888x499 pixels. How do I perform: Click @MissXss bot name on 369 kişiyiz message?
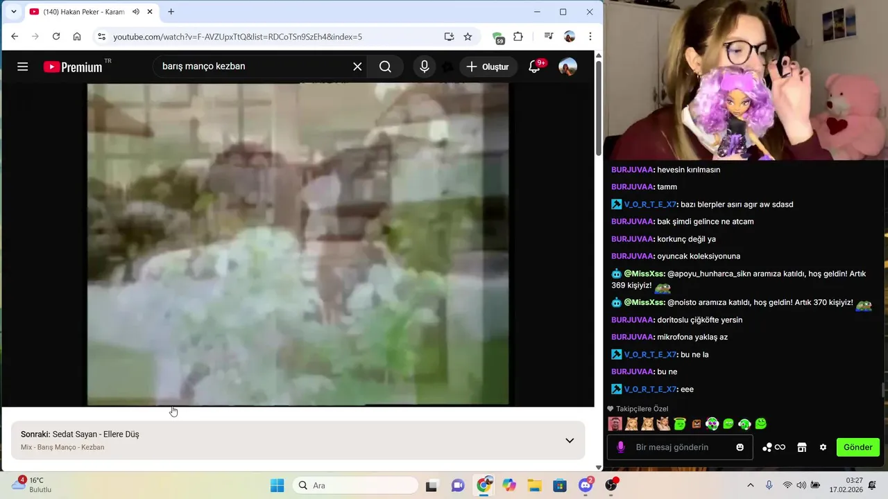click(x=644, y=274)
